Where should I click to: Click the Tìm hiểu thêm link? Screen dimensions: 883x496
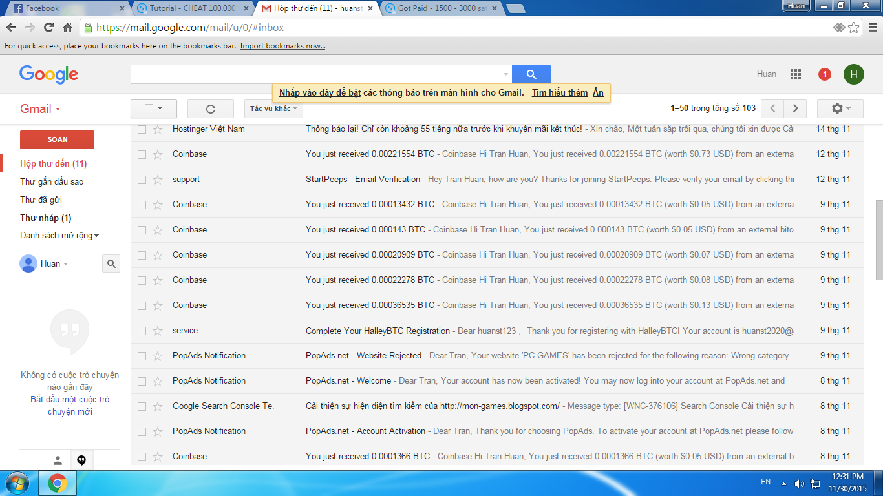[560, 92]
